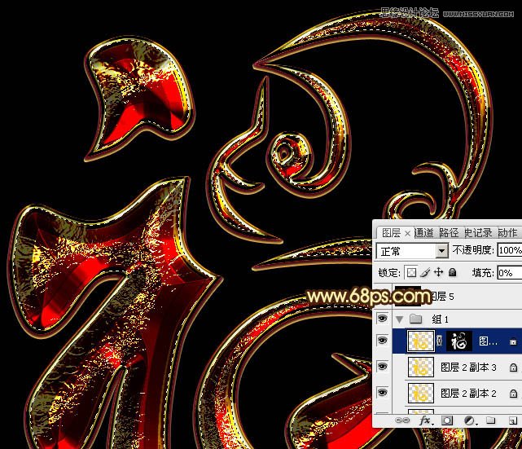
Task: Click the lock icon on 图层 2 副本 3
Action: coord(513,368)
